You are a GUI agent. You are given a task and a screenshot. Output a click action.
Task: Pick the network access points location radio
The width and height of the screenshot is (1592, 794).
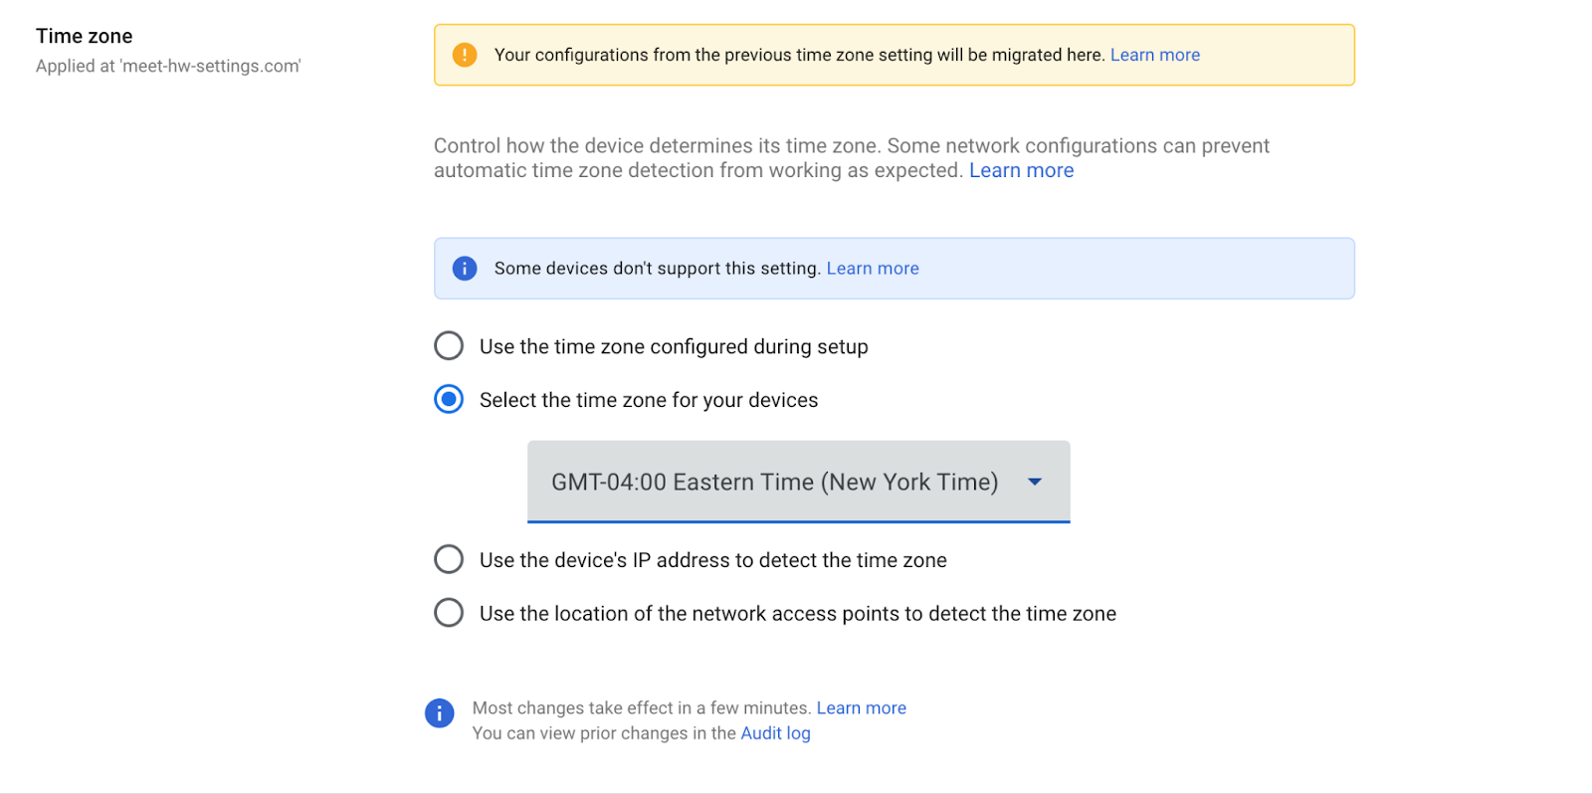click(449, 613)
